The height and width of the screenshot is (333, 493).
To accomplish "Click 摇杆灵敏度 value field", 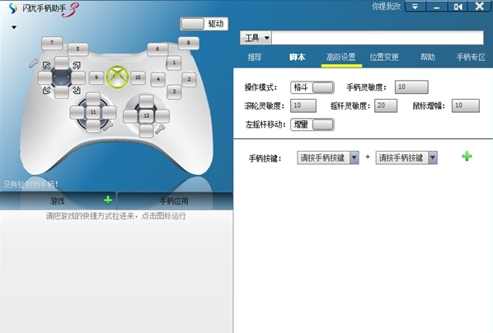I will pyautogui.click(x=386, y=106).
